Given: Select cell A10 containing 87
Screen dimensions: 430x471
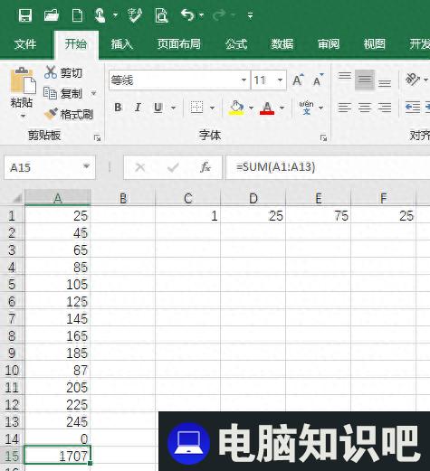Looking at the screenshot, I should [57, 370].
